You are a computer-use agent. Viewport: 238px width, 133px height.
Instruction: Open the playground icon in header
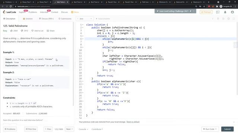[218, 12]
